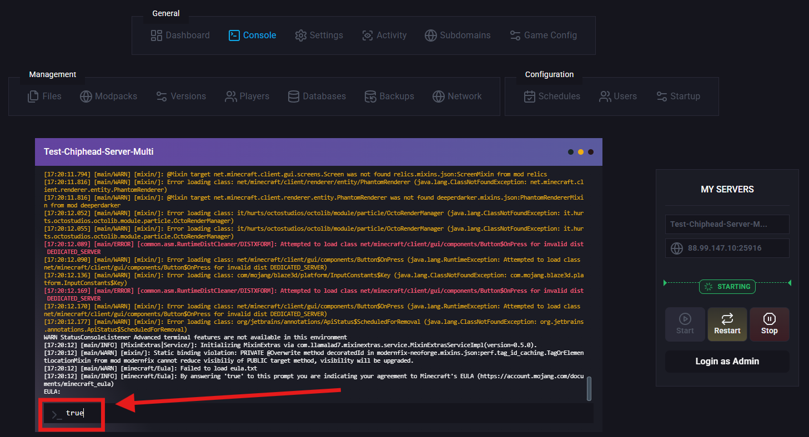Viewport: 809px width, 437px height.
Task: Go to the Backups page
Action: [389, 96]
